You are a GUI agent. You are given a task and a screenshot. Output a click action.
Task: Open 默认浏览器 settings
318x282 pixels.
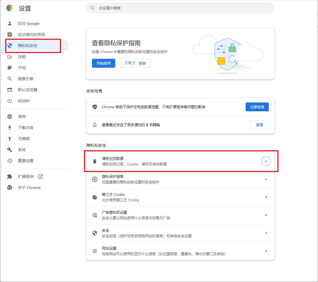[x=35, y=90]
